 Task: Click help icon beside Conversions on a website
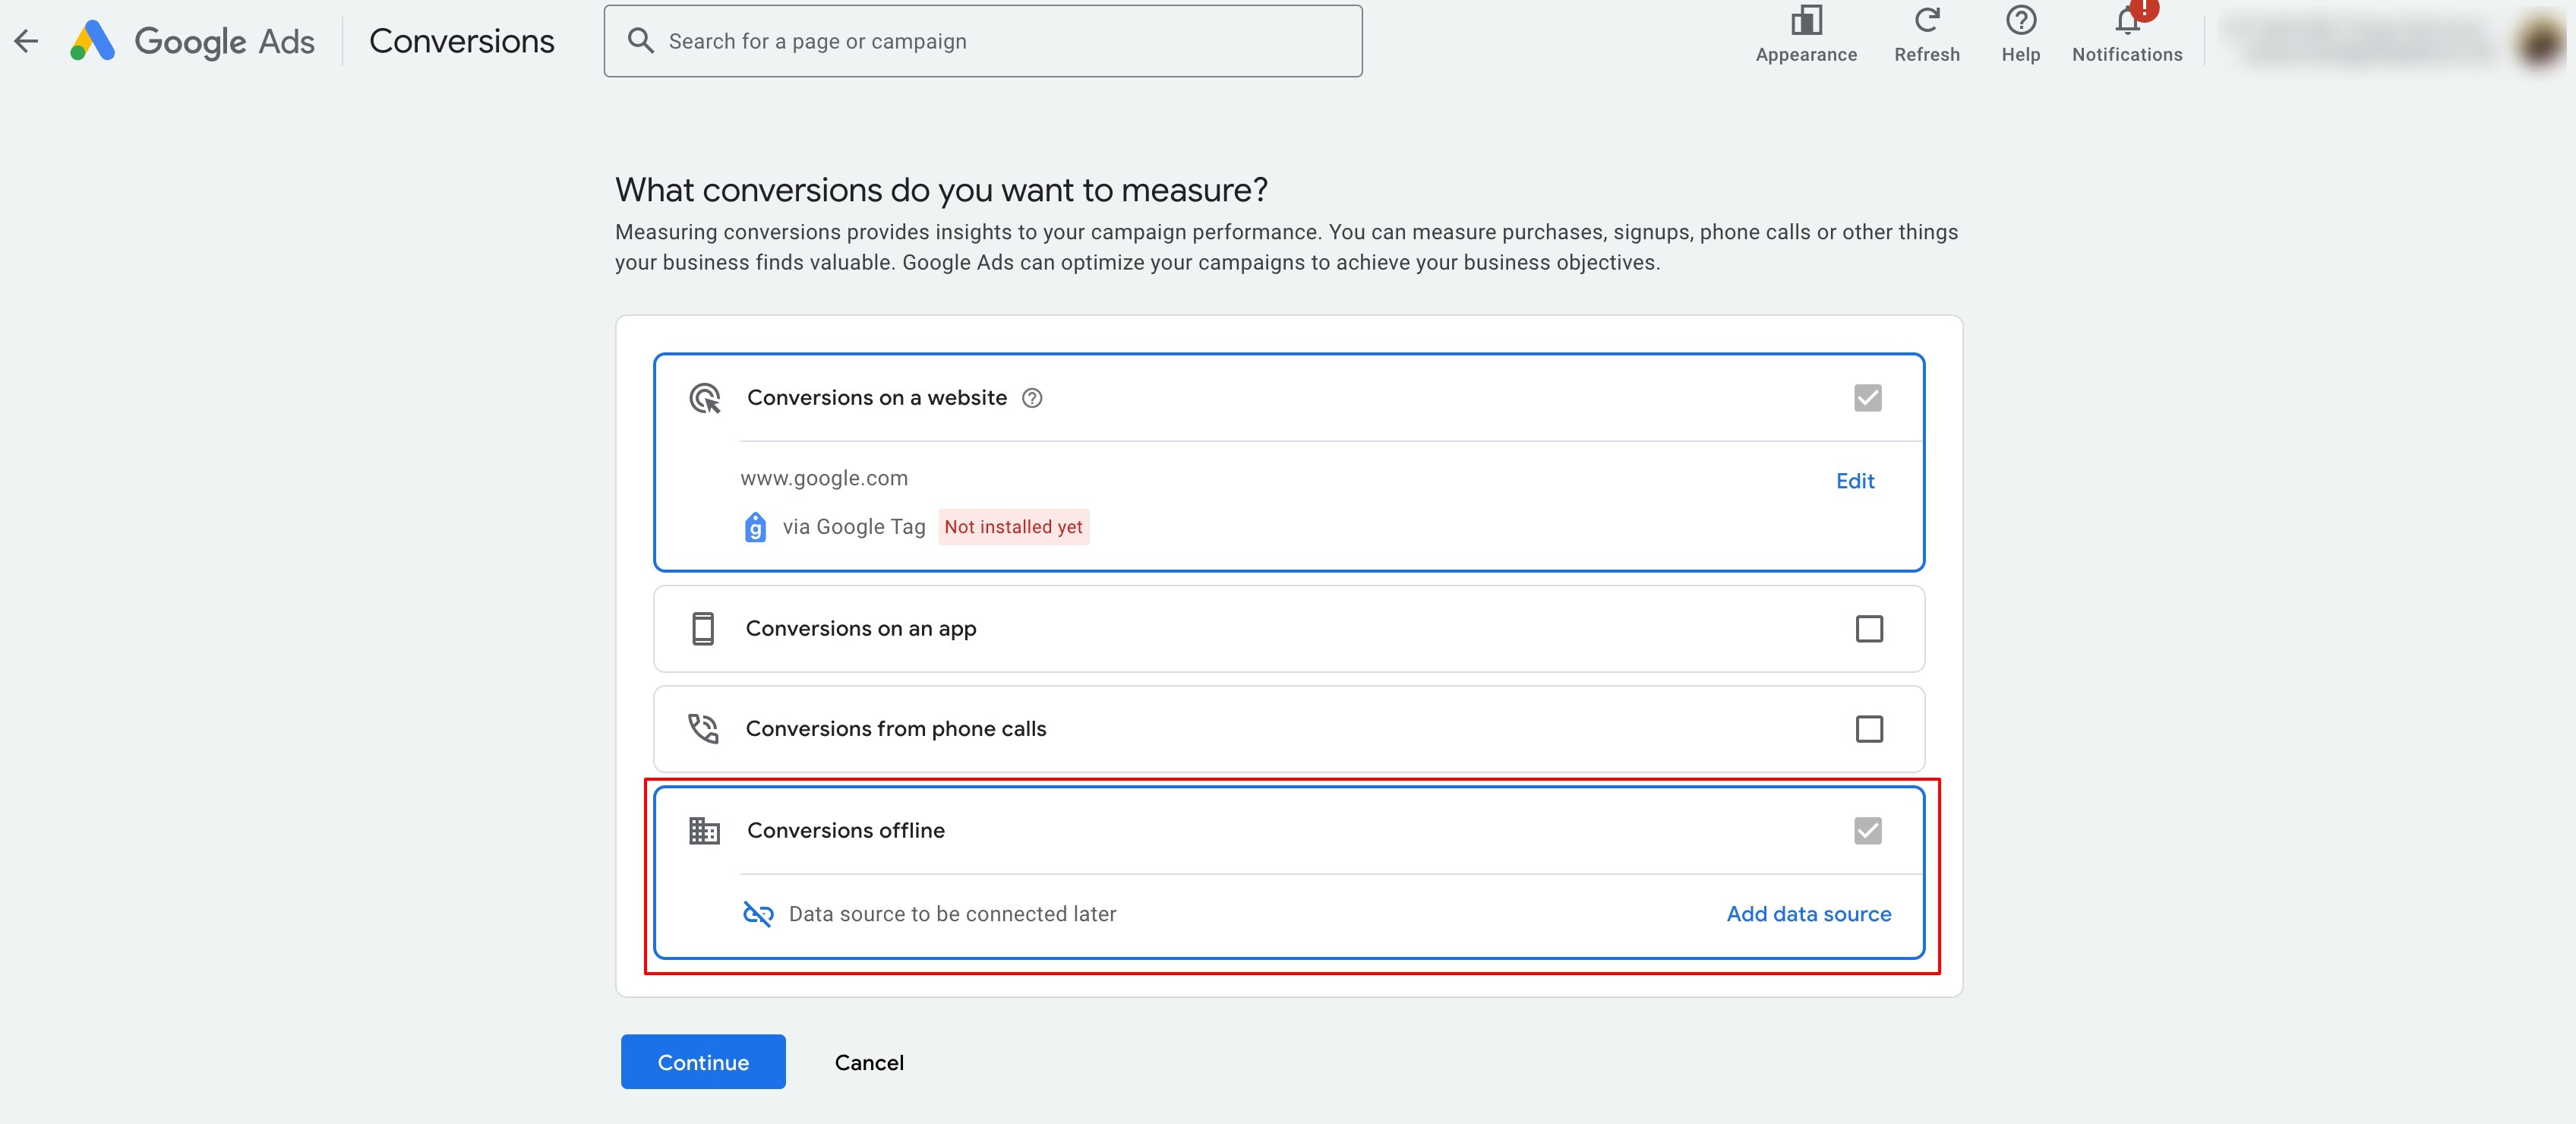(1032, 398)
